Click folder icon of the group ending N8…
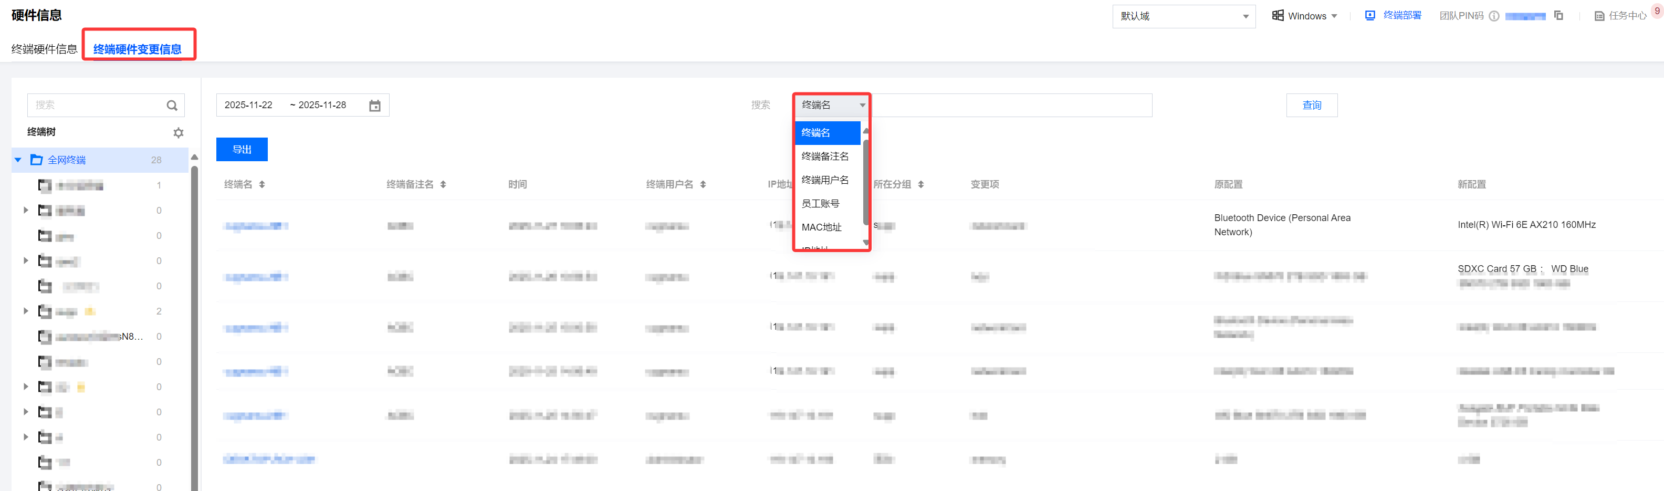 45,337
